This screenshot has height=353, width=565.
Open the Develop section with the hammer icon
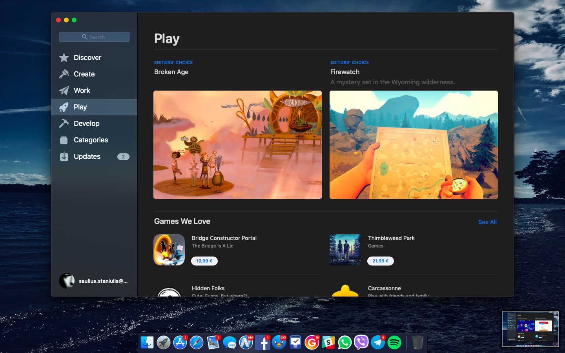(x=86, y=124)
